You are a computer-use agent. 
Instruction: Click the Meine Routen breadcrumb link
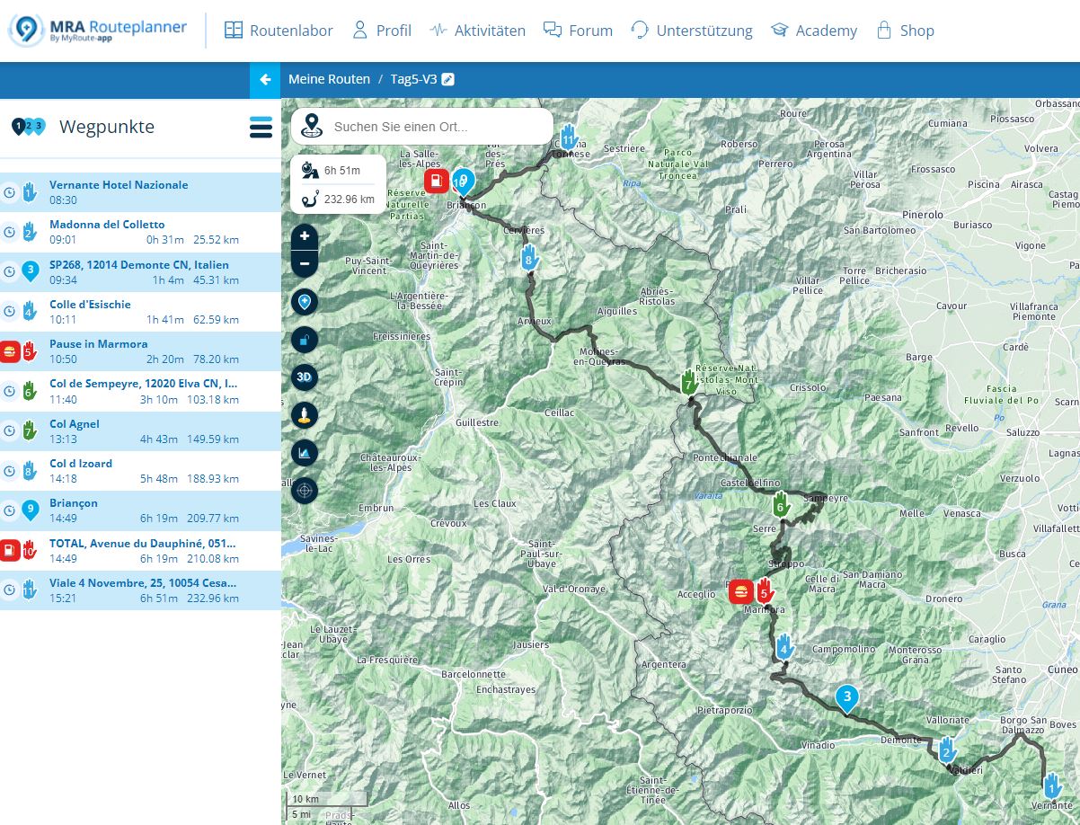pyautogui.click(x=329, y=80)
